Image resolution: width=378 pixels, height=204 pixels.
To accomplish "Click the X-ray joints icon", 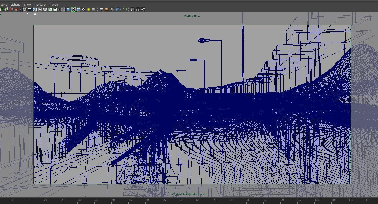I will tap(143, 9).
